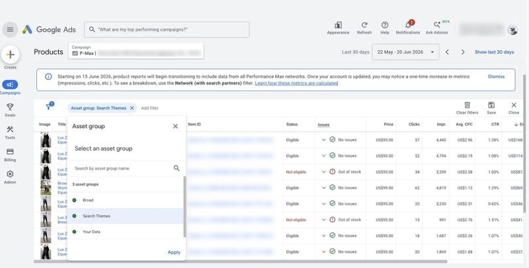This screenshot has height=268, width=529.
Task: Open the Billing sidebar section
Action: coord(10,155)
